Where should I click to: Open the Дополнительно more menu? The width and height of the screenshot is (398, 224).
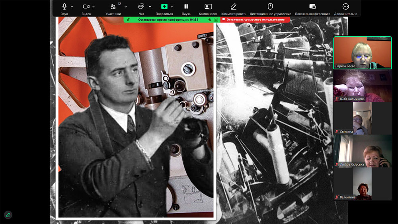click(x=345, y=7)
